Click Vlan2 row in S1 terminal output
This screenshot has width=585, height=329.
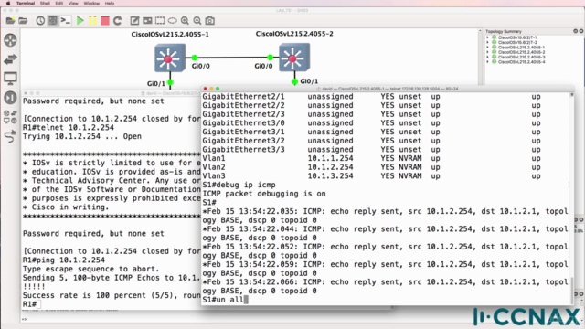click(371, 167)
